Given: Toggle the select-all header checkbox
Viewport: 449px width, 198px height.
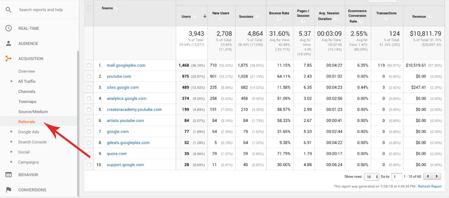Looking at the screenshot, I should click(x=89, y=8).
